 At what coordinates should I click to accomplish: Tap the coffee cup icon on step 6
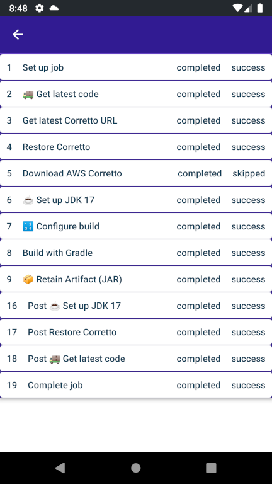click(x=28, y=200)
